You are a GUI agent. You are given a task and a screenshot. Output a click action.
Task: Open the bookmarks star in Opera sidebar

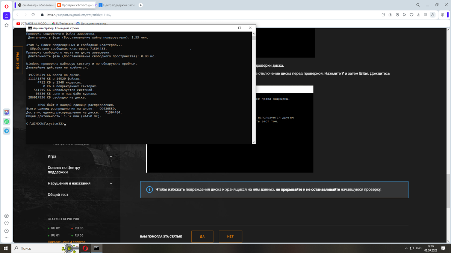coord(6,25)
